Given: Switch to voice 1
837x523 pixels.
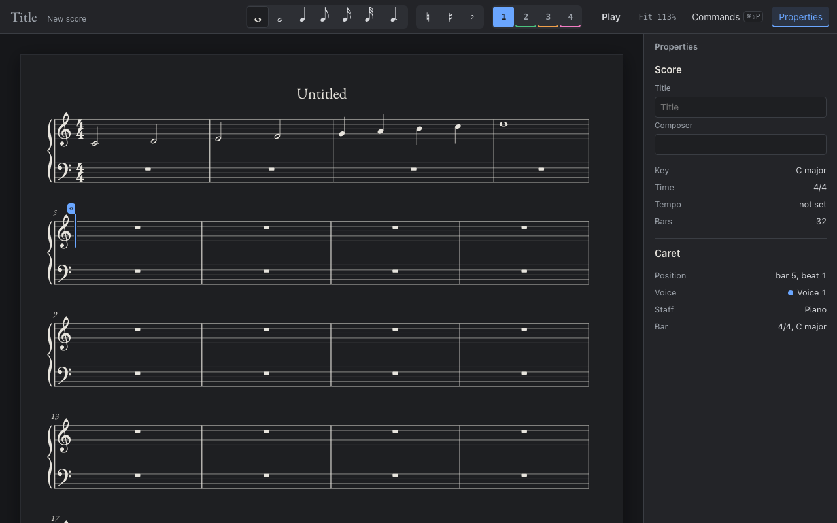Looking at the screenshot, I should (504, 17).
